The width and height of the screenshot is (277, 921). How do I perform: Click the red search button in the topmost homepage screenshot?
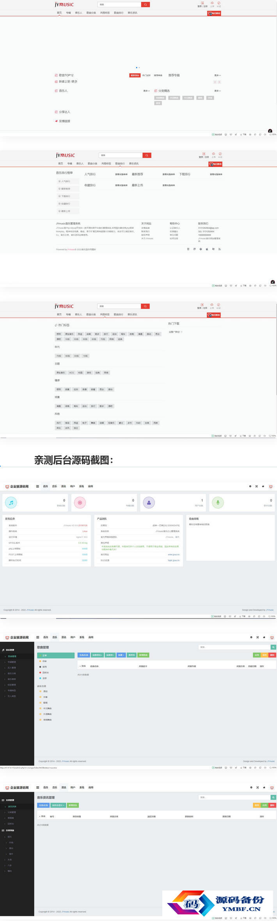point(145,5)
